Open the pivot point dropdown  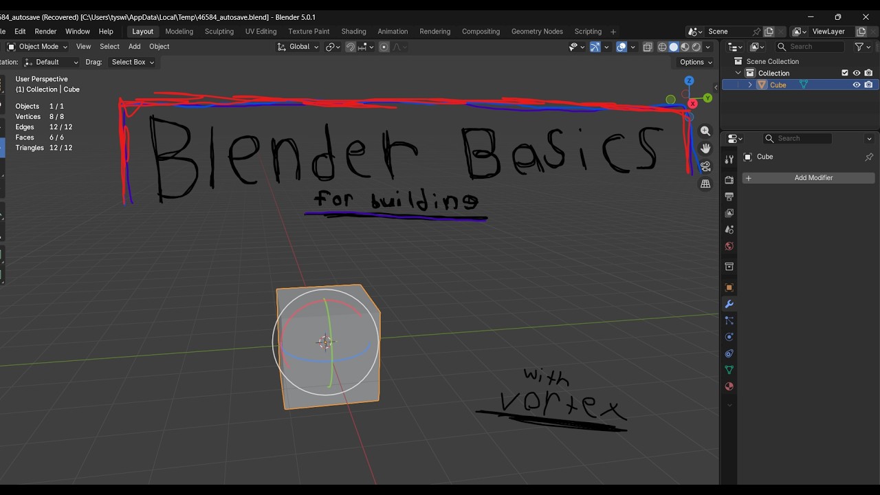tap(334, 47)
